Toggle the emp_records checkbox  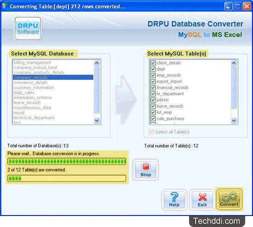click(153, 75)
